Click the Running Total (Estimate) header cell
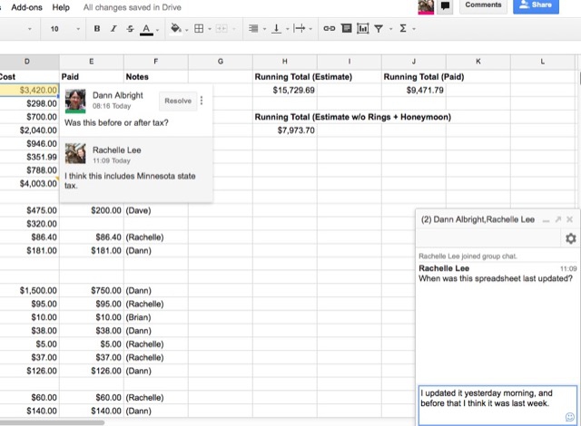 [303, 77]
